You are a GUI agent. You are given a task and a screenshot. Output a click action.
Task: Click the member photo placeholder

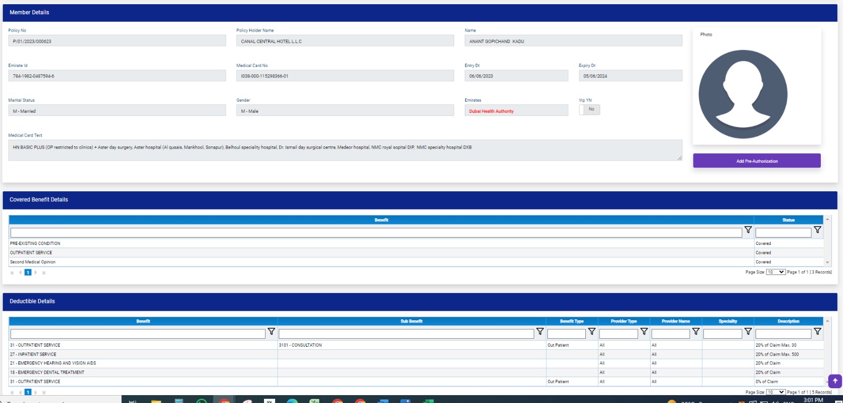(x=743, y=94)
